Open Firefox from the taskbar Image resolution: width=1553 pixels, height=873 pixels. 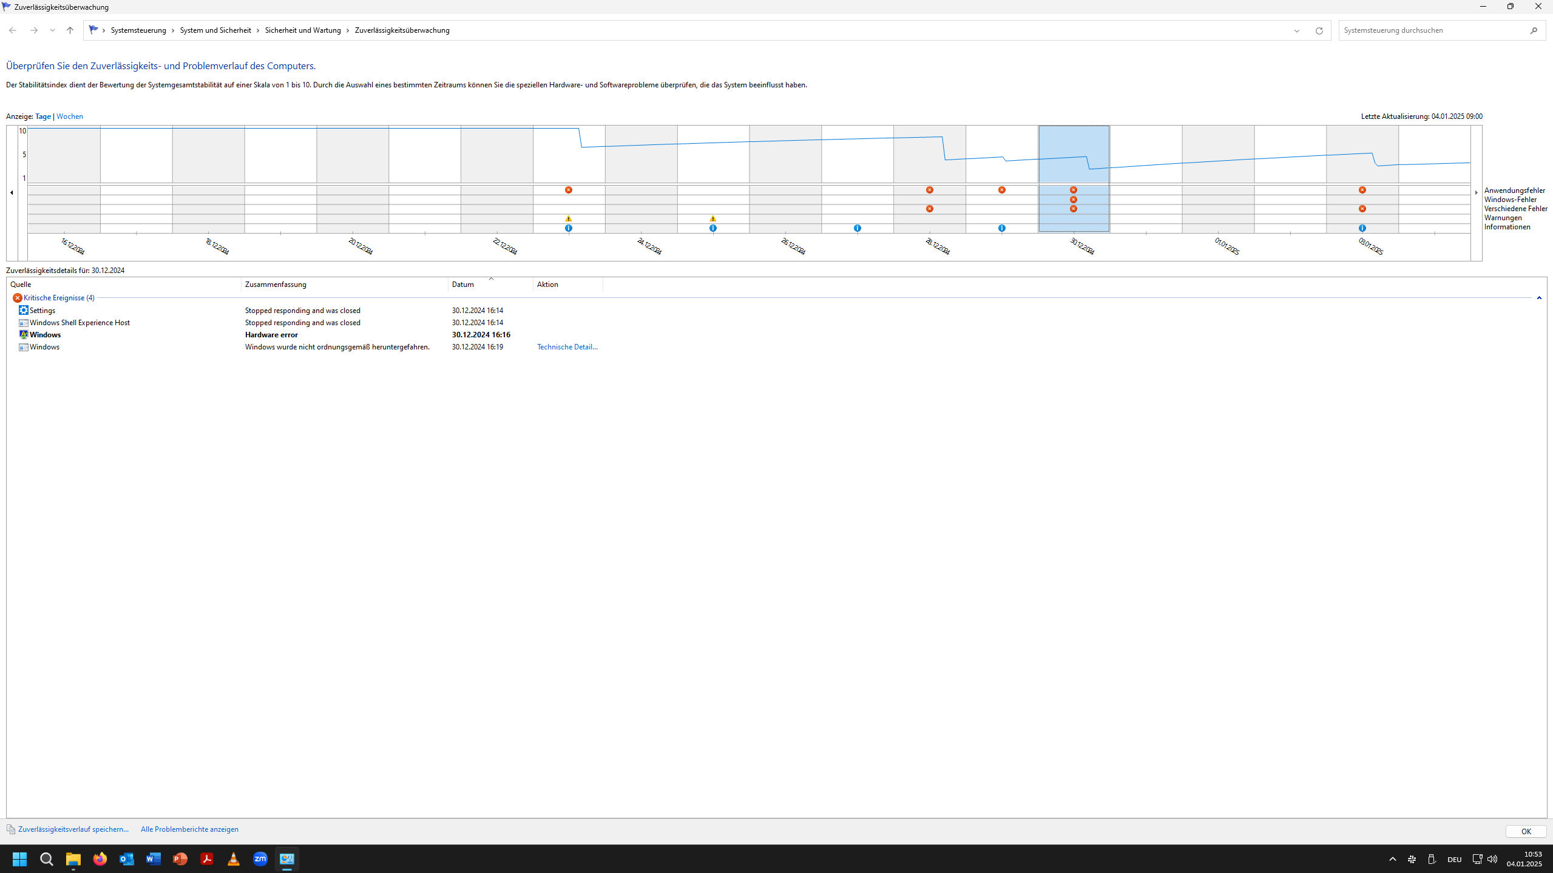click(x=100, y=858)
